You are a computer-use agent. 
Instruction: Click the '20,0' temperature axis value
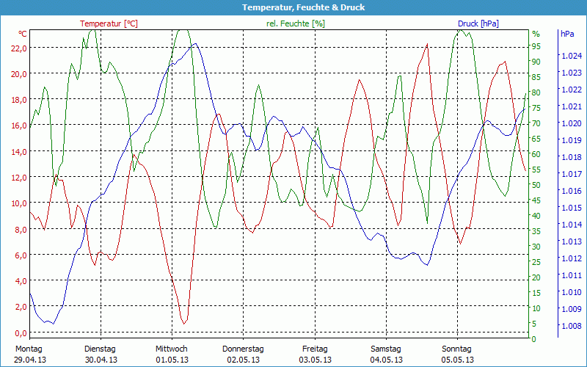(19, 74)
